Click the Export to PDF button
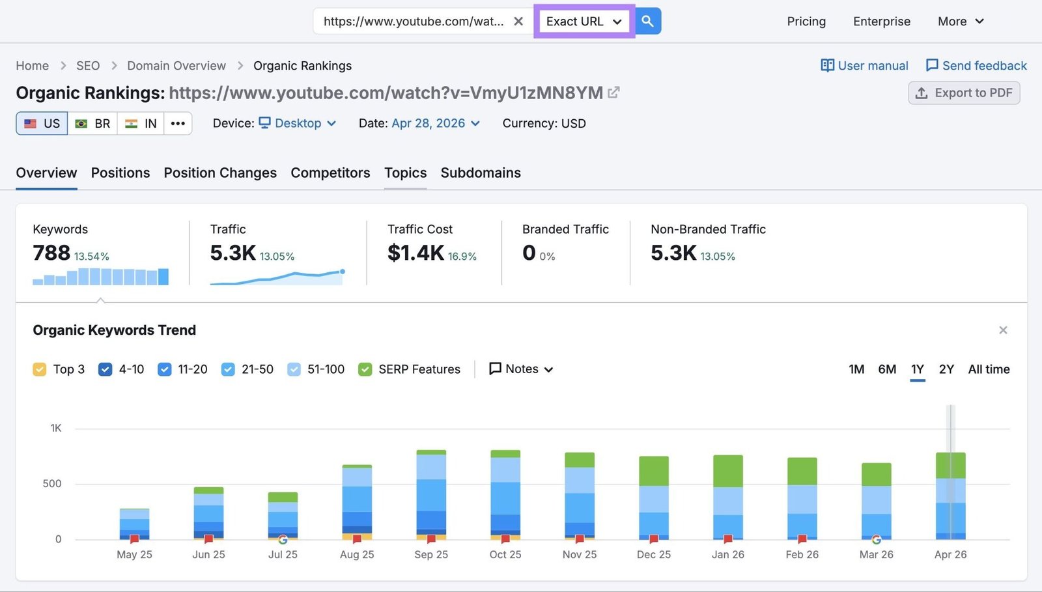The image size is (1042, 592). pyautogui.click(x=964, y=93)
